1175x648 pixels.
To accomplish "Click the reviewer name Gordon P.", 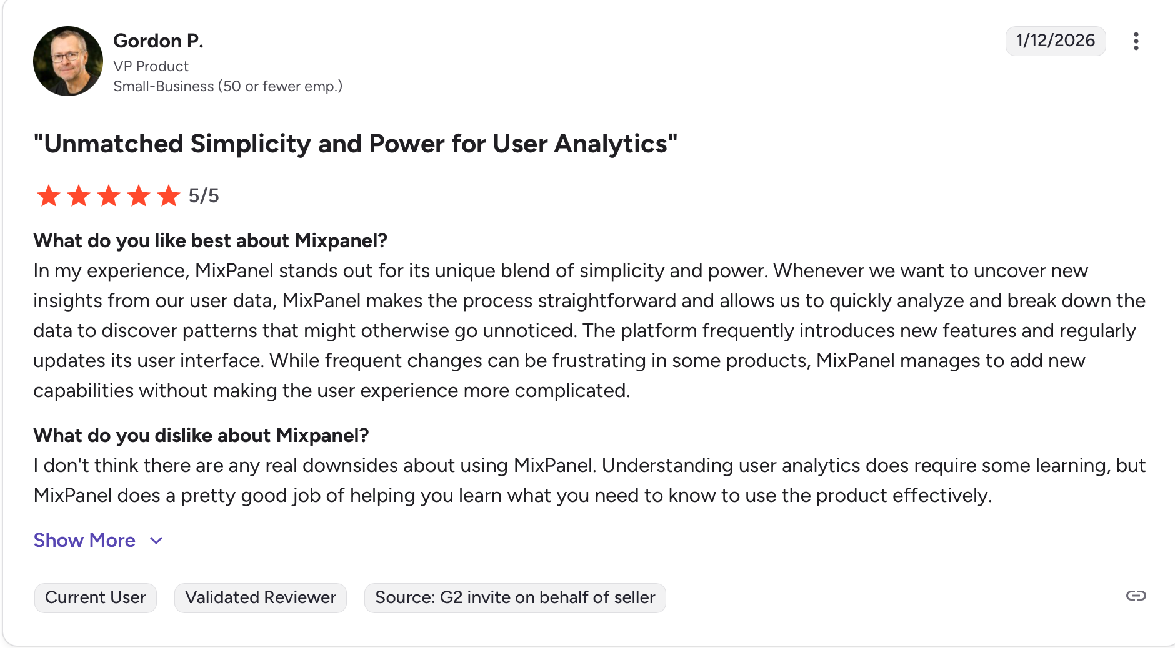I will tap(158, 41).
